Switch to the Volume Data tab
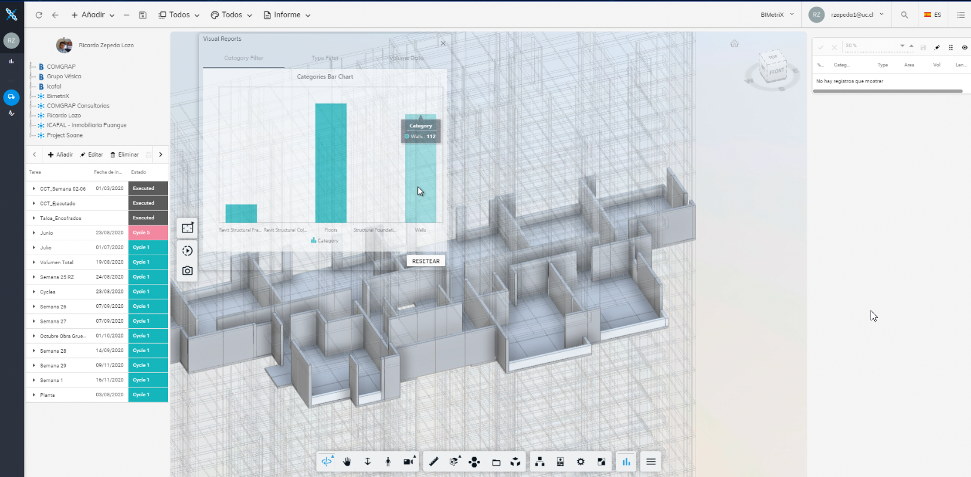The width and height of the screenshot is (971, 477). coord(406,58)
